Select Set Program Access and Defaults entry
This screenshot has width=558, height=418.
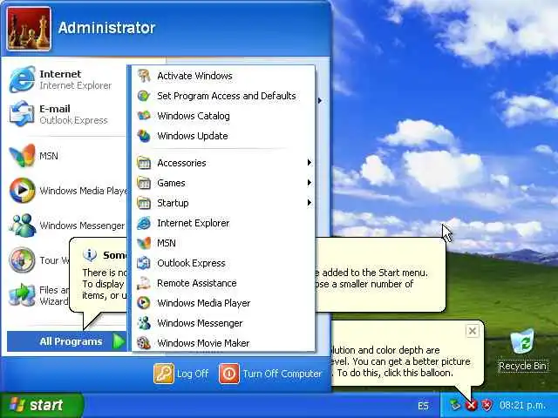pos(223,96)
